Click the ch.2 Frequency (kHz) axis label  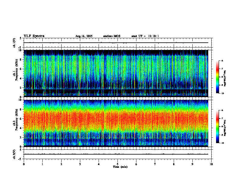(15, 120)
